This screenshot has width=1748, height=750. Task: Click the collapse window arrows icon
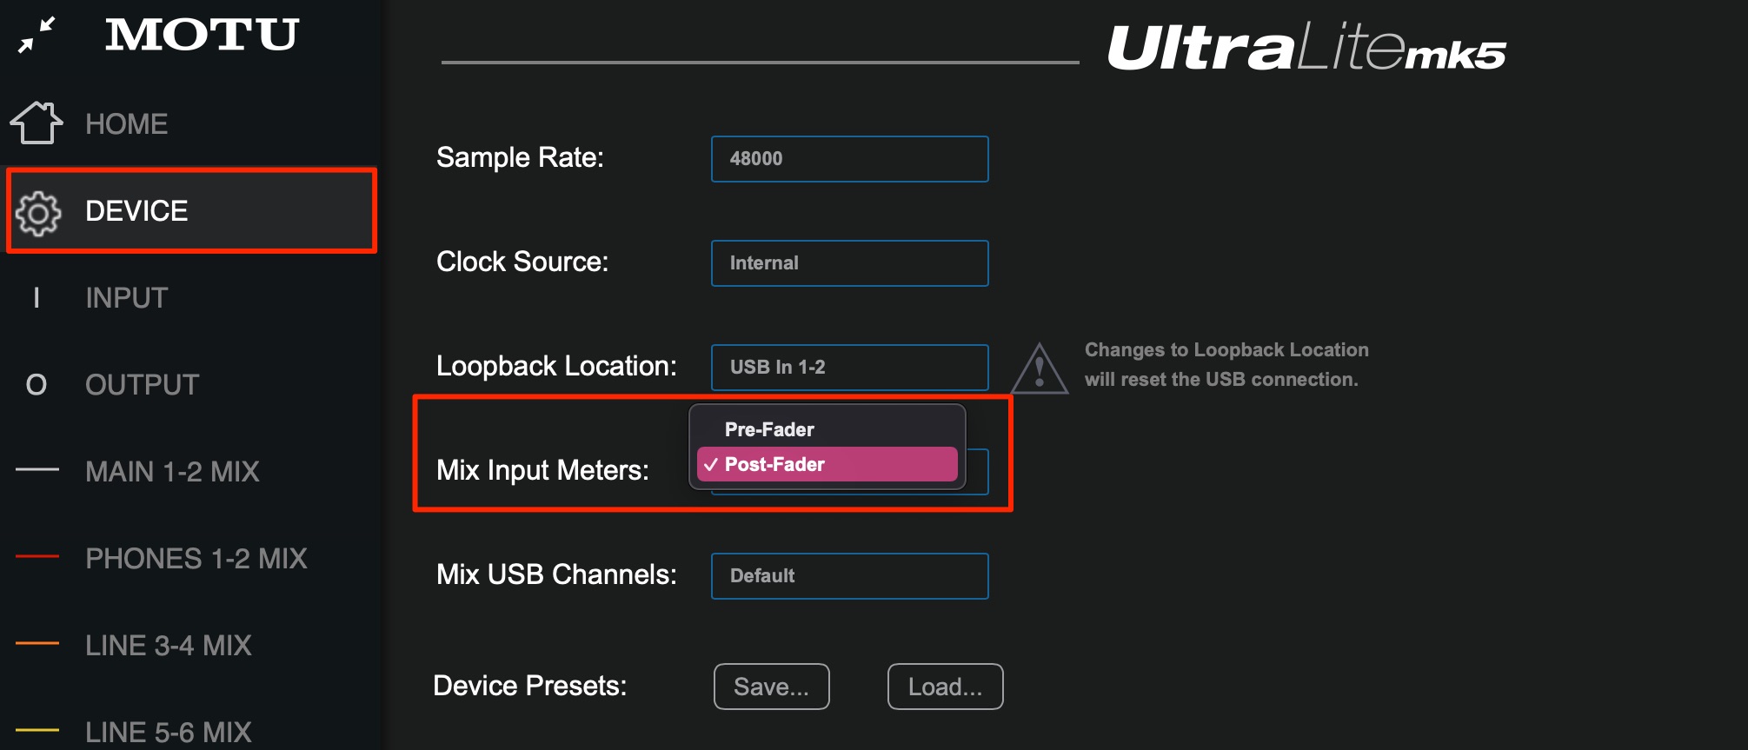point(37,35)
